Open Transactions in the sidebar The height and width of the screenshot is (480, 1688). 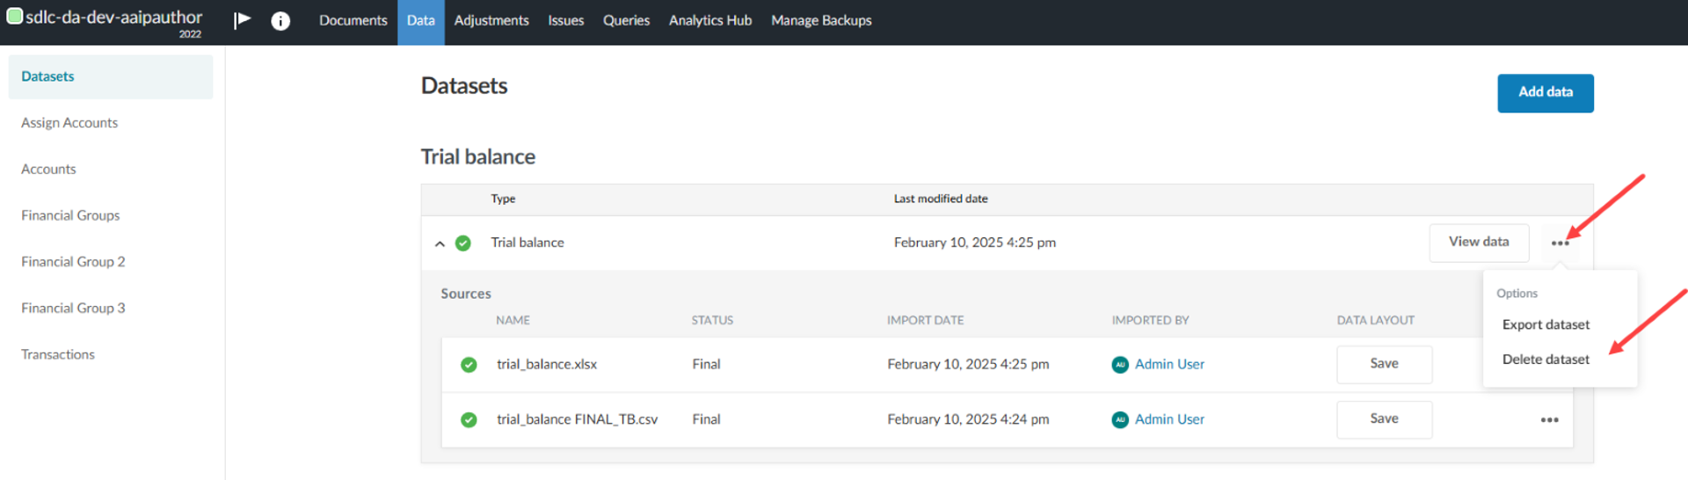pos(58,354)
